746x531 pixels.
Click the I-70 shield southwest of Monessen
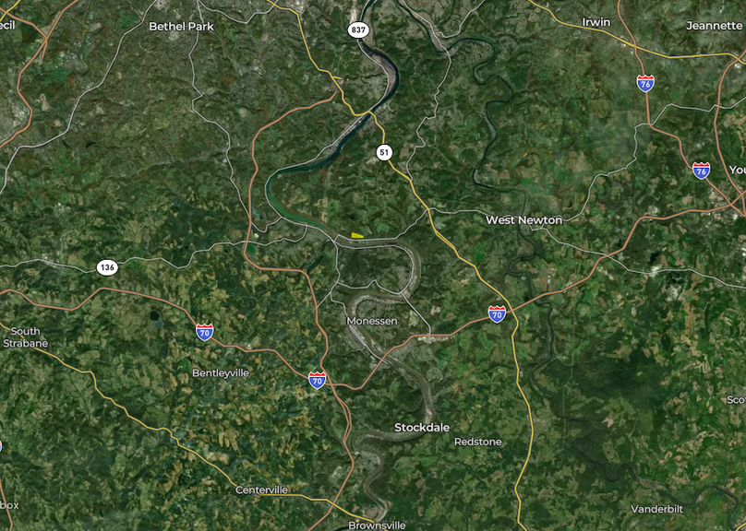[317, 381]
